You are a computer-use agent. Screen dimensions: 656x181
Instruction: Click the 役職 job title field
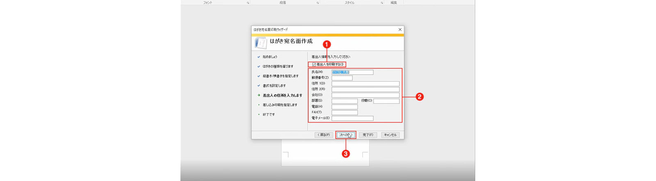[x=386, y=101]
